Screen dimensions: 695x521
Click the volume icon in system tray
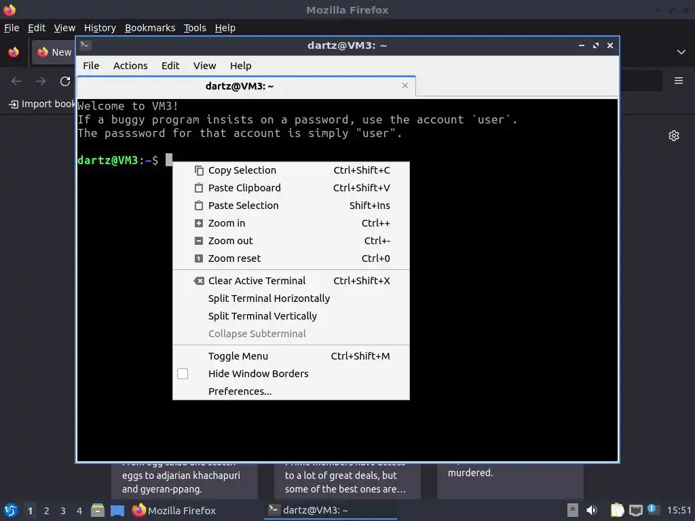[x=592, y=510]
